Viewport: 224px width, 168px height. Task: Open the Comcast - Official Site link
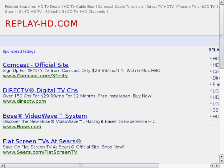tap(36, 65)
